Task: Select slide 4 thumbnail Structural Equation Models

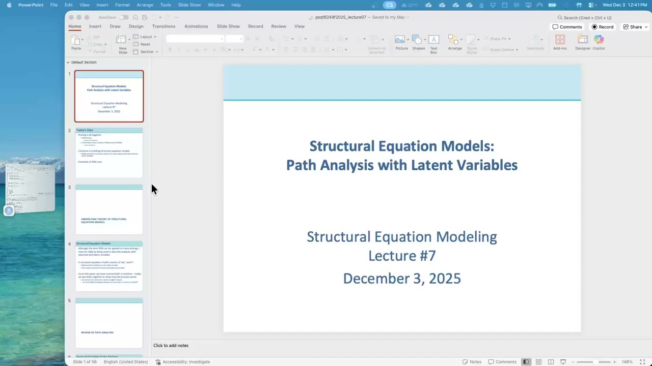Action: pos(109,266)
